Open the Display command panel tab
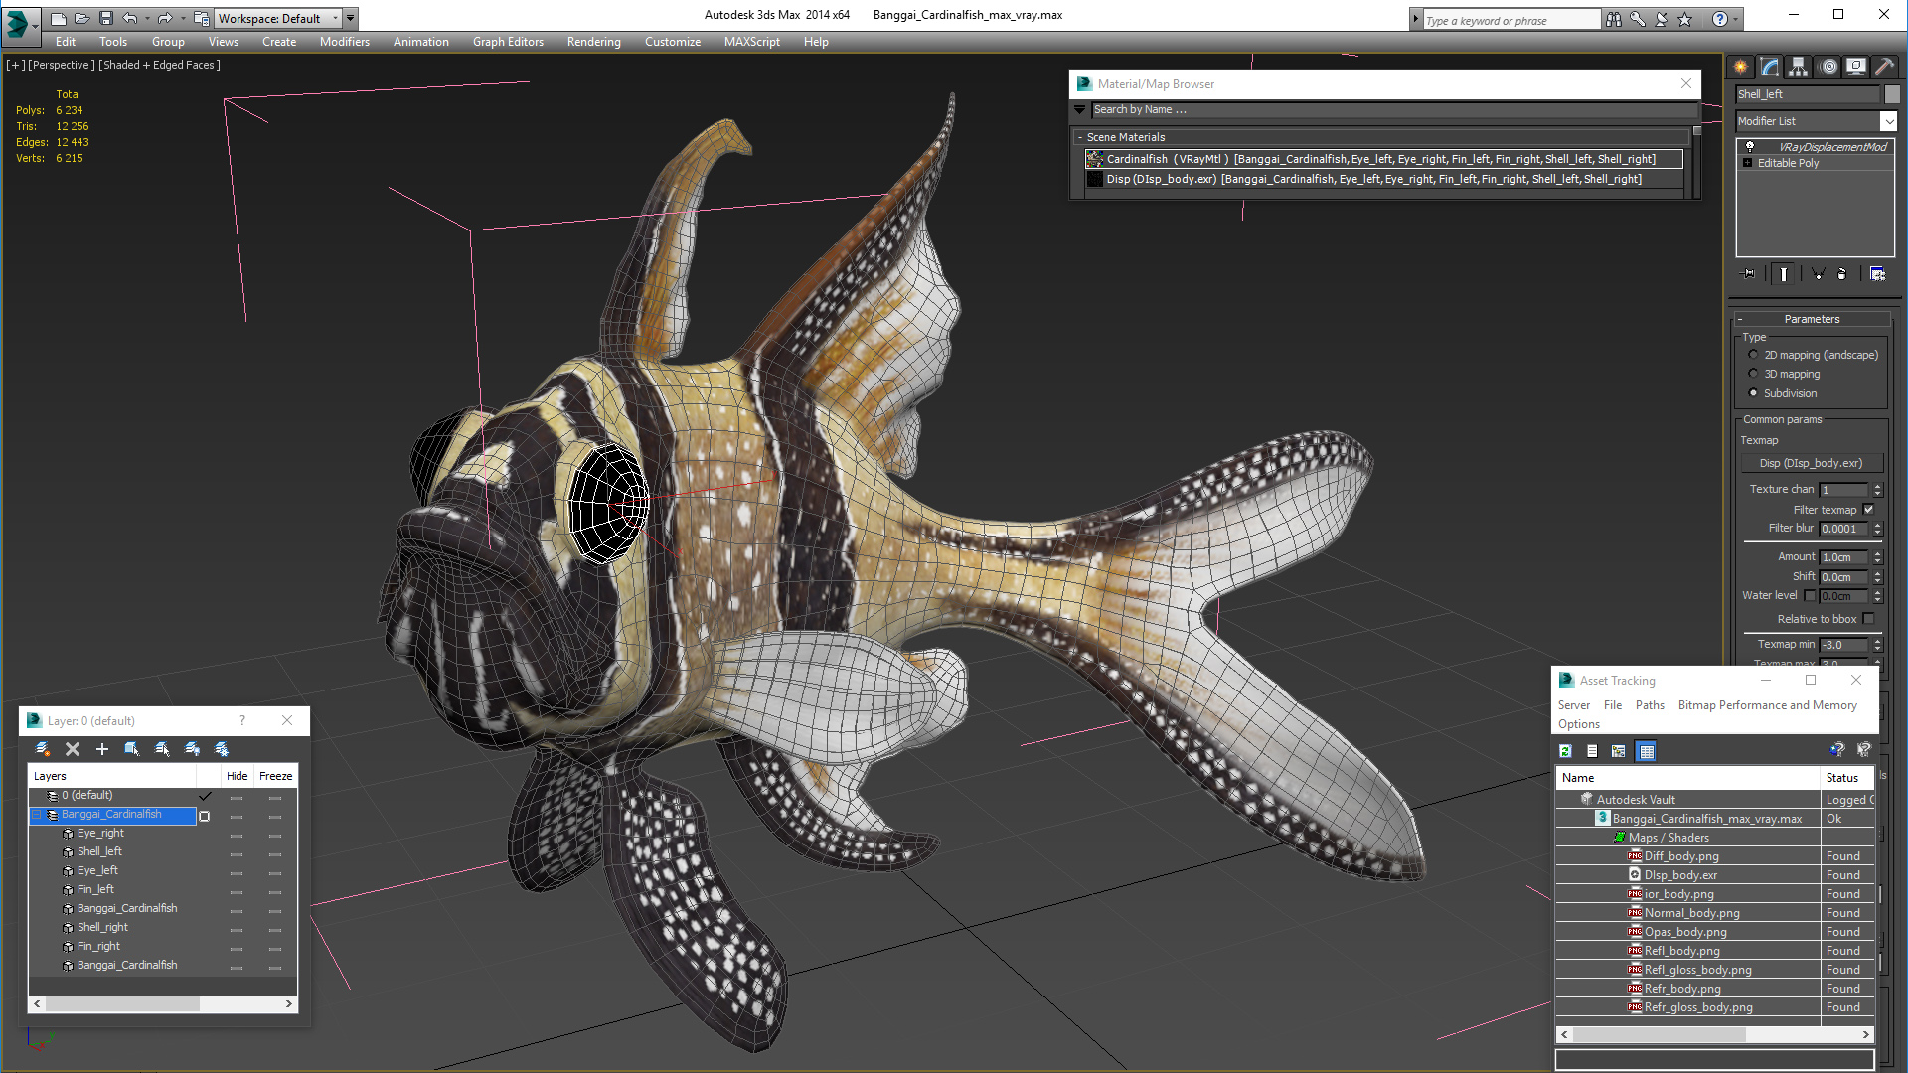This screenshot has width=1908, height=1073. 1856,67
